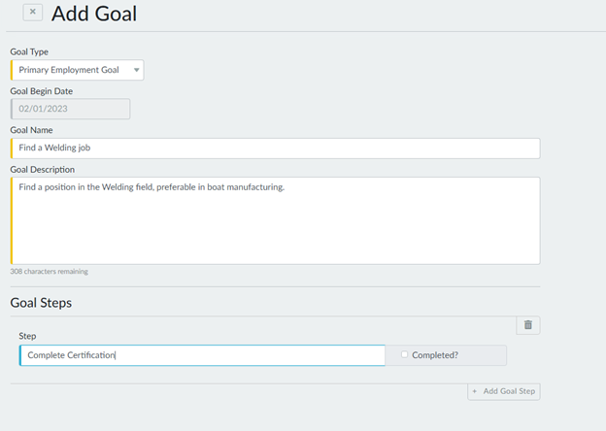Click the Goal Steps section heading

41,303
